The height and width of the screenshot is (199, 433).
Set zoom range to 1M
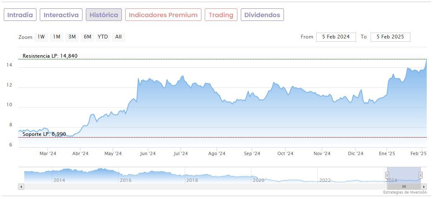pos(57,37)
